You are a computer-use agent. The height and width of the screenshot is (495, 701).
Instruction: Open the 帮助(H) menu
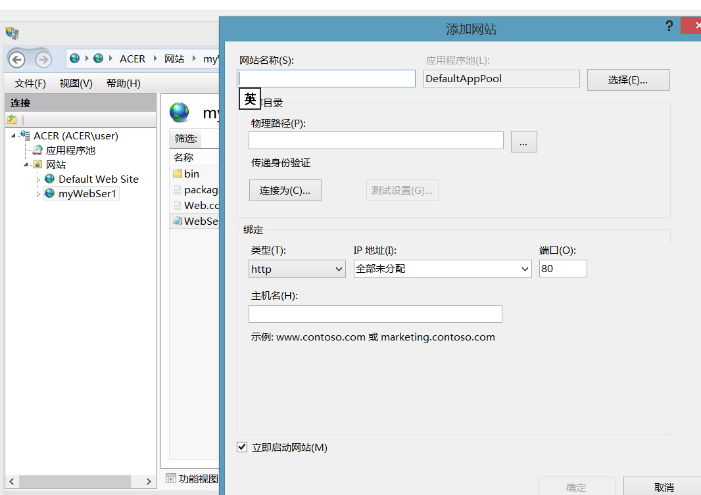(124, 83)
